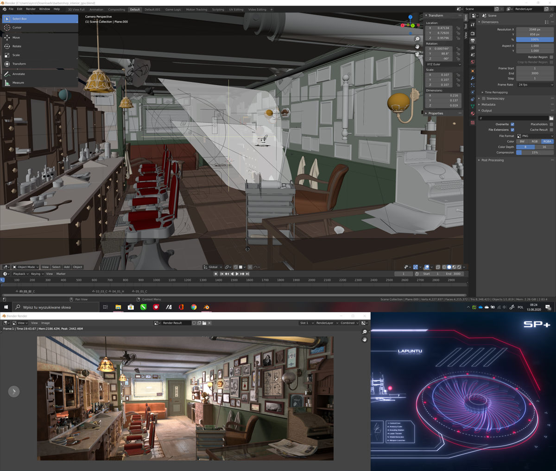Screen dimensions: 556x471
Task: Open Google Chrome from the taskbar
Action: tap(194, 307)
